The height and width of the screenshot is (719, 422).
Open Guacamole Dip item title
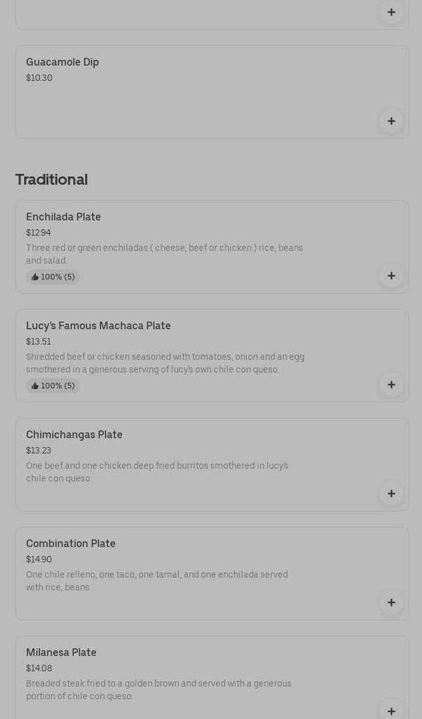(62, 62)
